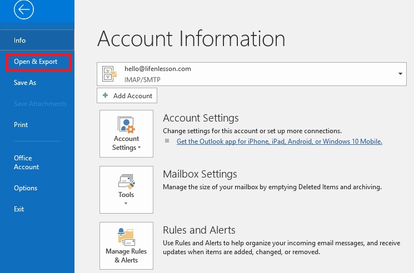
Task: Click Manage Rules & Alerts button
Action: pyautogui.click(x=126, y=246)
